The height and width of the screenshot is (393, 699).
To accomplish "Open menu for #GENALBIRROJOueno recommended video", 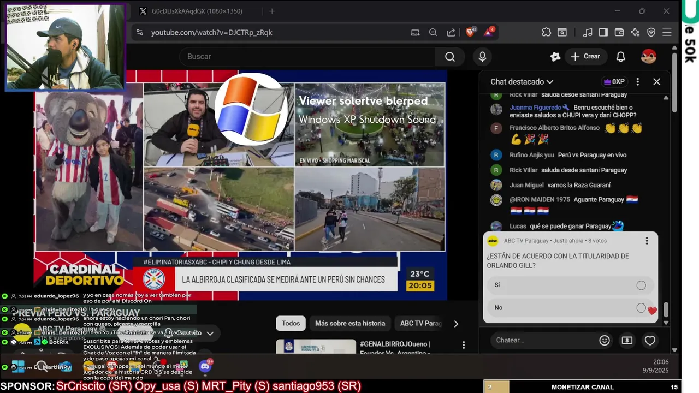I will 464,345.
